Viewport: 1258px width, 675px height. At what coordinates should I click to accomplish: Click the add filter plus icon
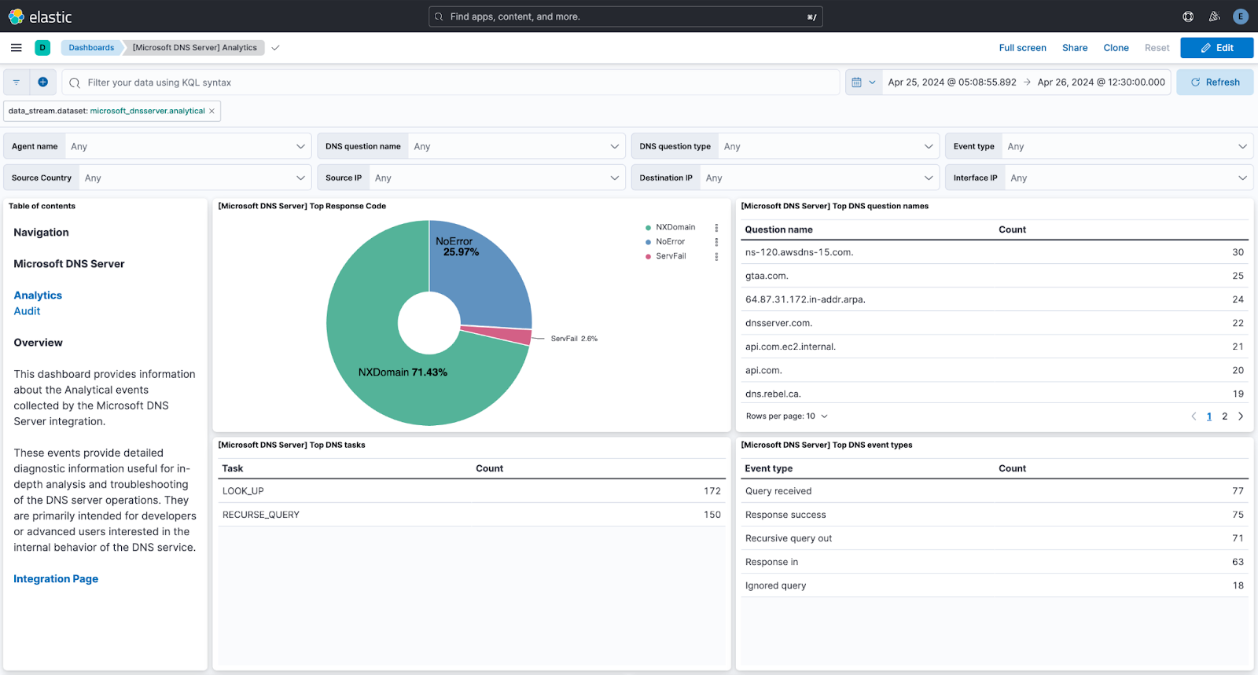click(42, 83)
